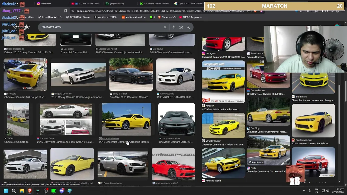The width and height of the screenshot is (347, 195).
Task: Open the C. Tangana YouTube bookmark
Action: 191,17
